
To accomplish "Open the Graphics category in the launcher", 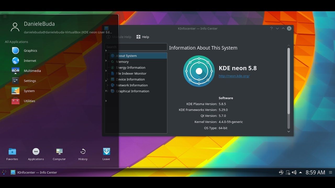I will tap(30, 50).
